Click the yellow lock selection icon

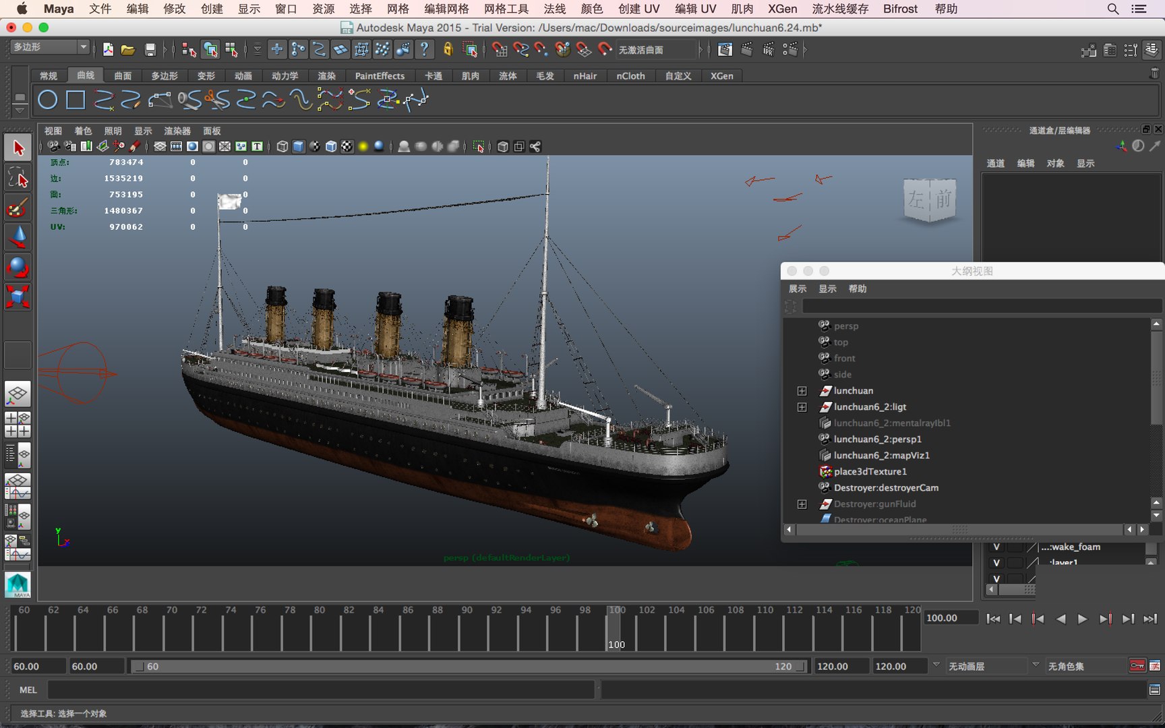coord(448,49)
